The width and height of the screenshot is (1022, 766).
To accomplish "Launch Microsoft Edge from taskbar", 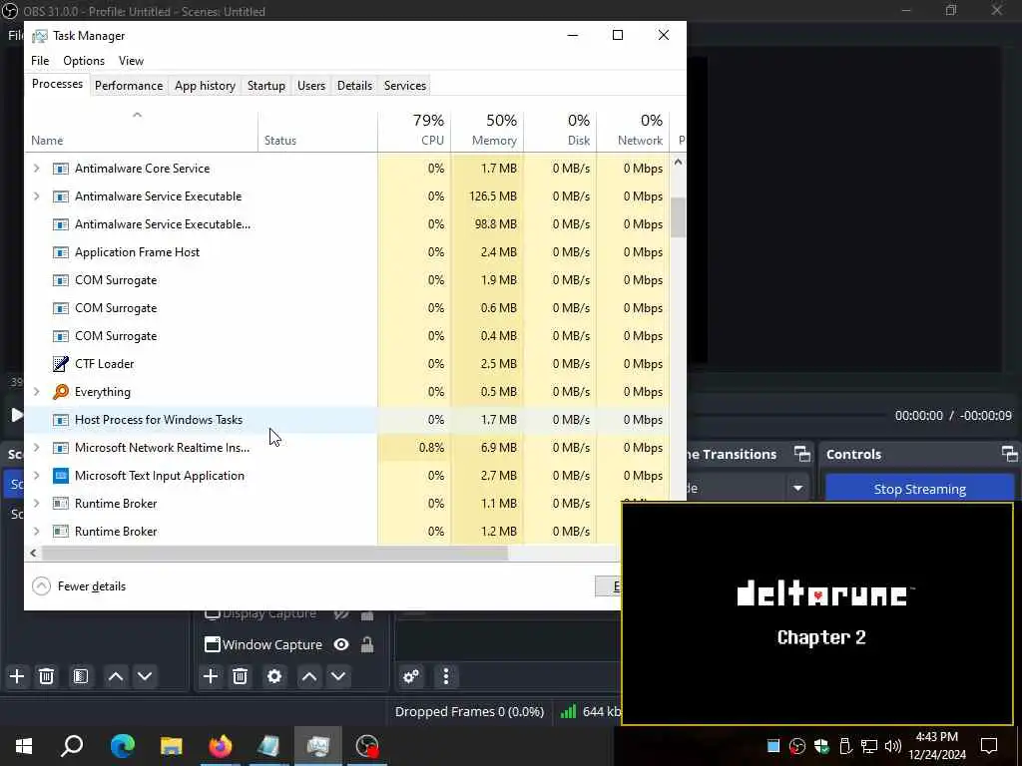I will [x=122, y=746].
